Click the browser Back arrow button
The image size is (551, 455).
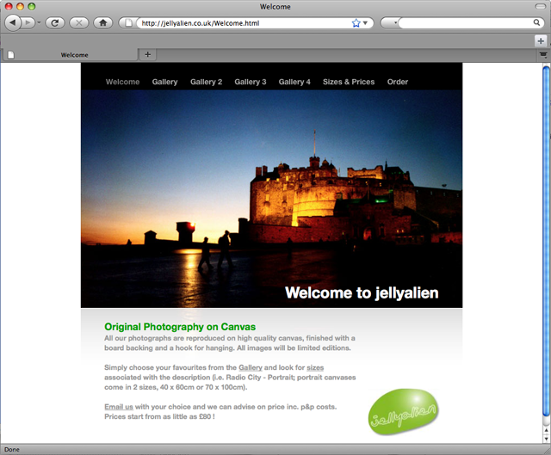pyautogui.click(x=13, y=23)
